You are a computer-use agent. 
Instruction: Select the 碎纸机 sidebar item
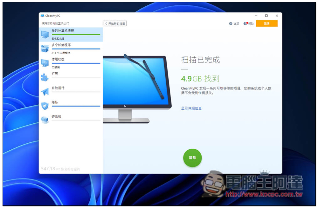tap(71, 120)
